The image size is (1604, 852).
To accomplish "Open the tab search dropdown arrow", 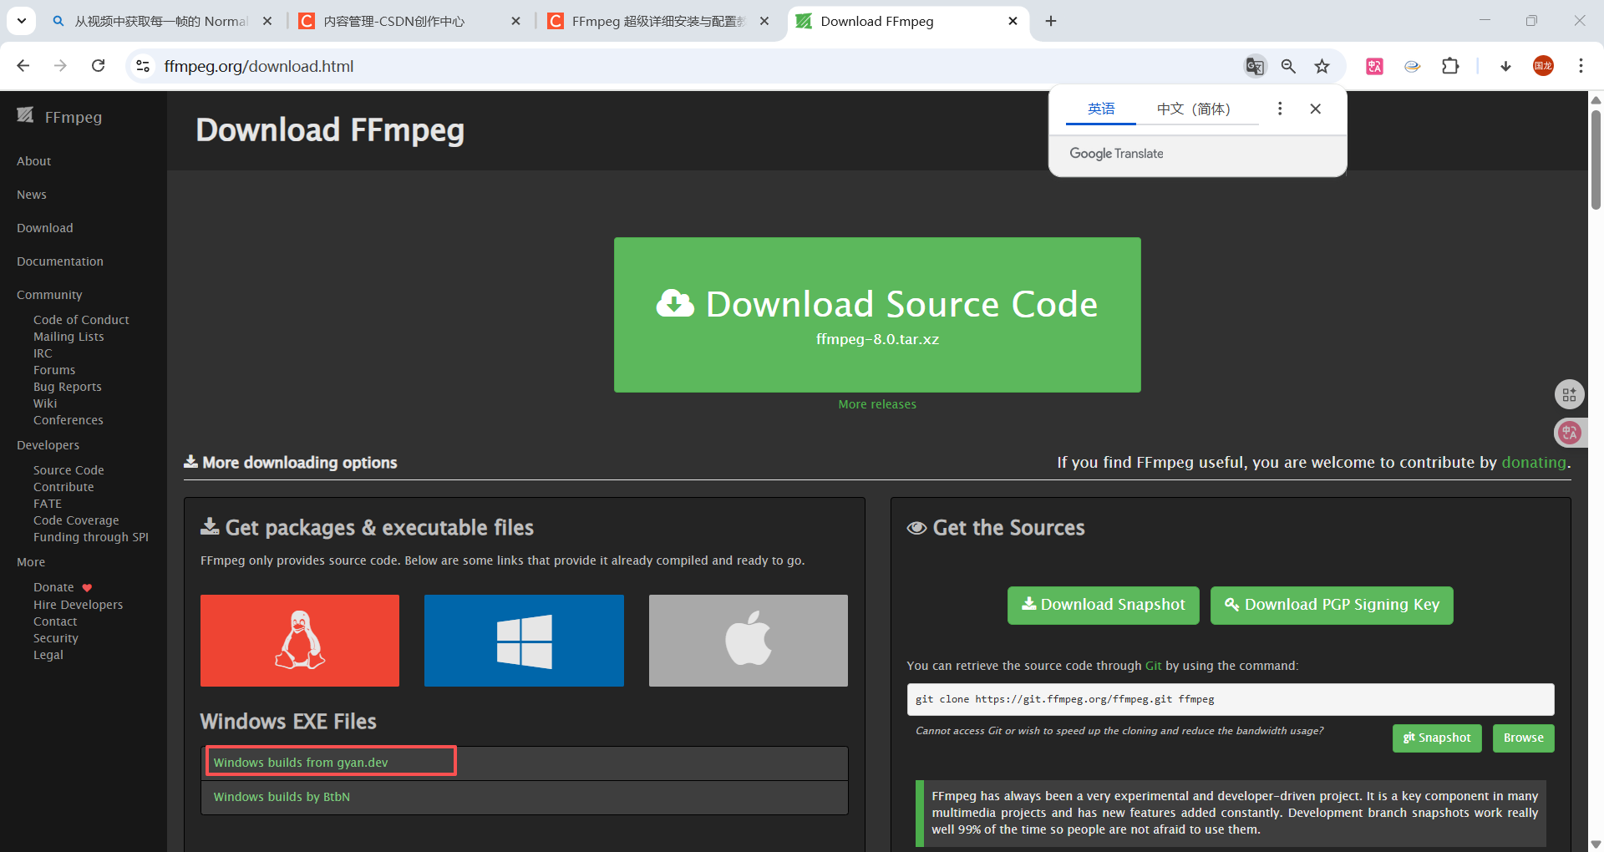I will [x=21, y=21].
